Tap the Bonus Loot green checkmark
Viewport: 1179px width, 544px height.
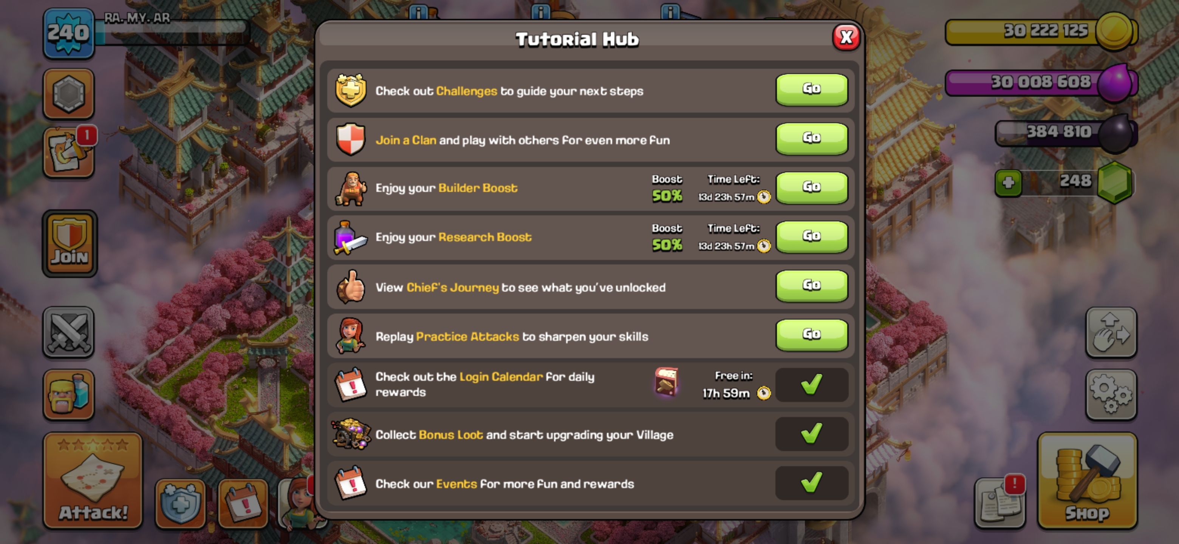[811, 434]
